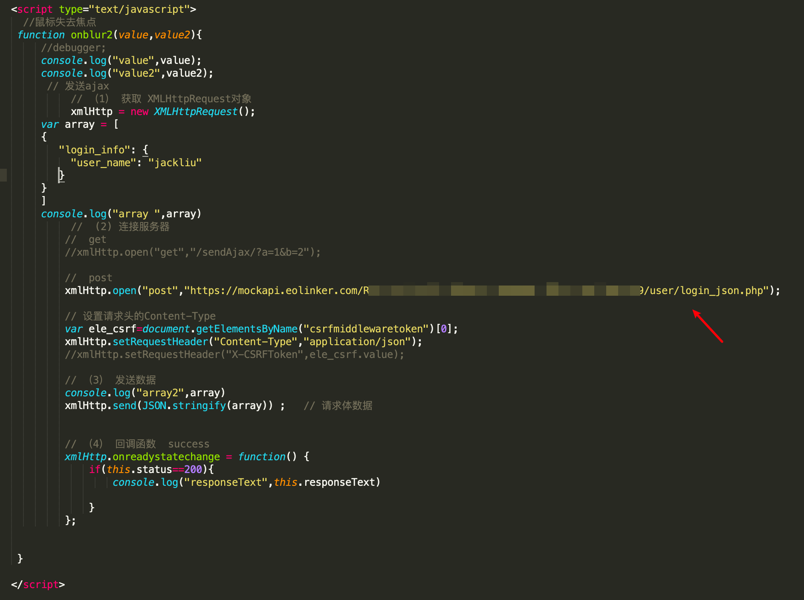Click the xmlHttp.send JSON.stringify line

point(175,405)
